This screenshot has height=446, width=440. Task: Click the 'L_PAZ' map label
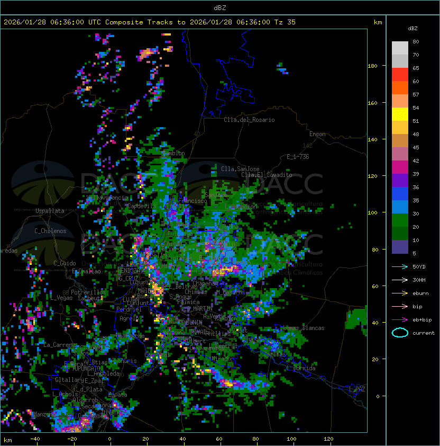(x=357, y=389)
